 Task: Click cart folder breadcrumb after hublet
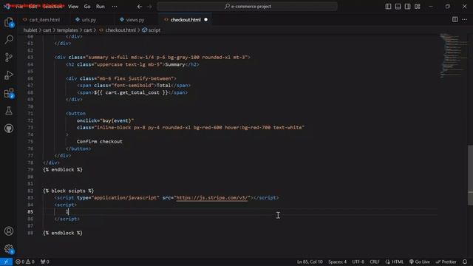(47, 30)
